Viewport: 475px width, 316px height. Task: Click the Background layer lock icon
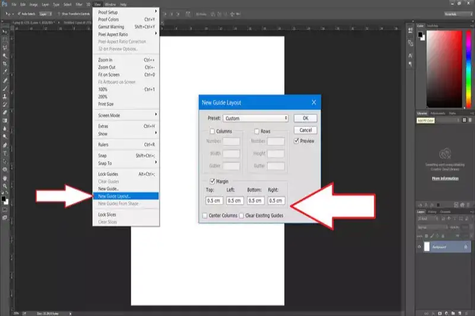pos(465,246)
